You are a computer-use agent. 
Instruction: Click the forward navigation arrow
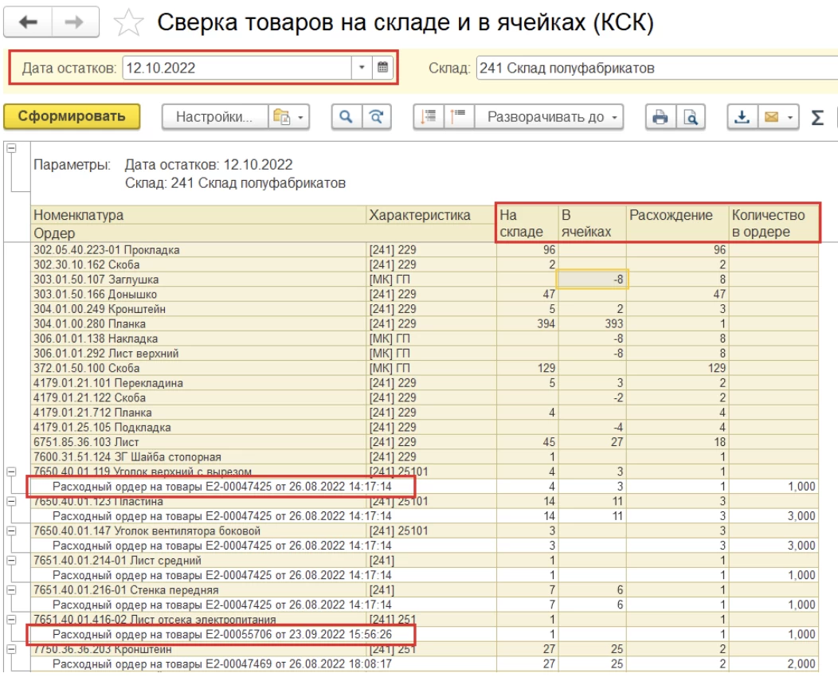point(76,23)
